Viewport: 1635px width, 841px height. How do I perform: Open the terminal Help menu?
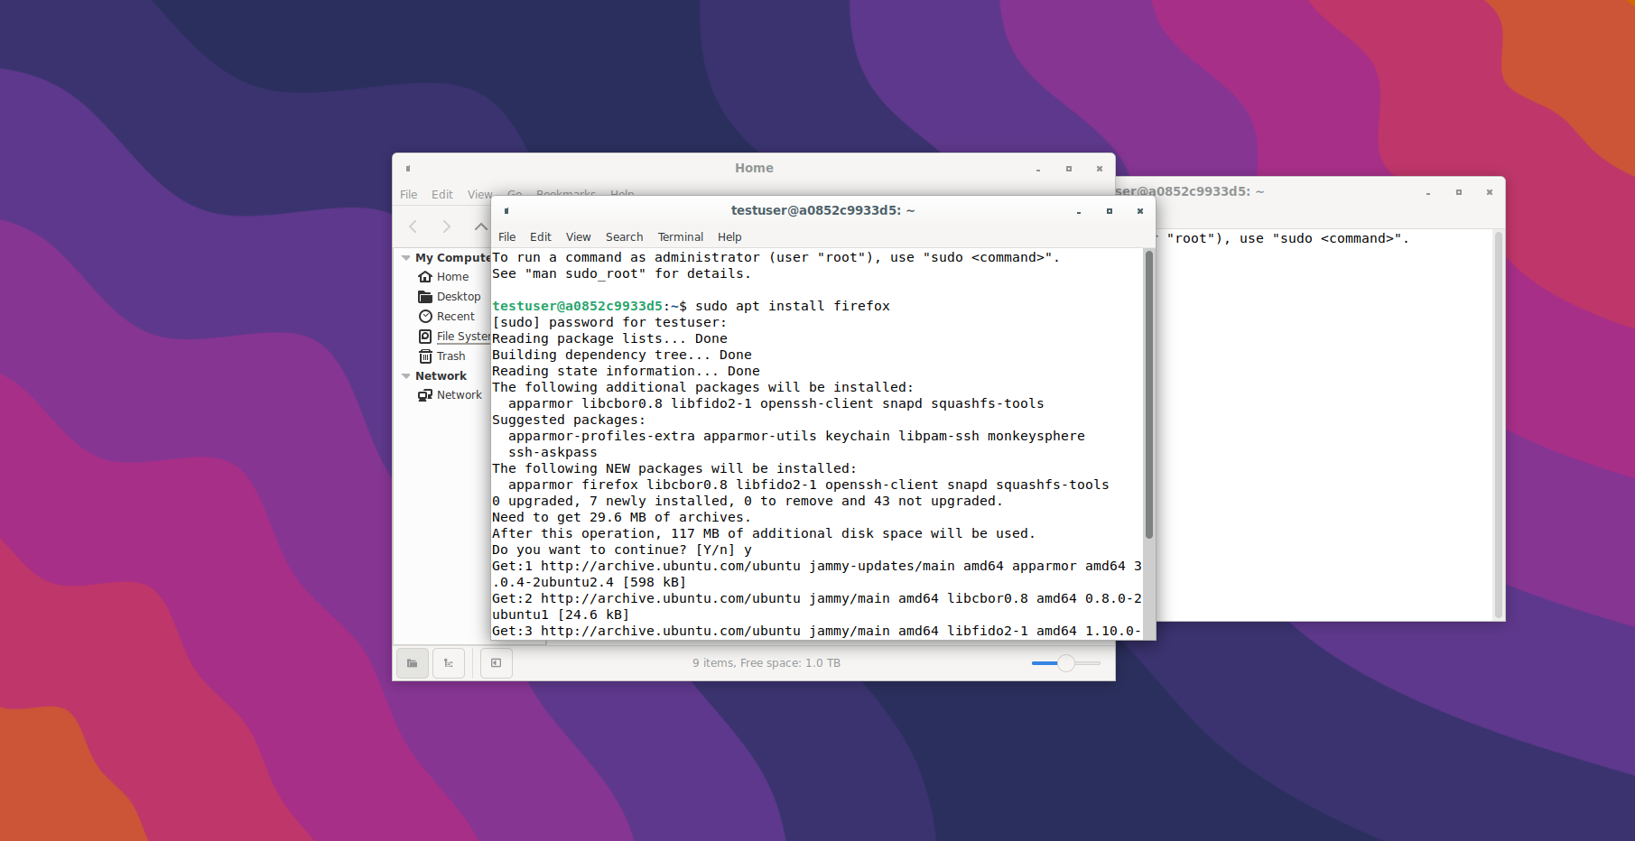click(x=729, y=237)
